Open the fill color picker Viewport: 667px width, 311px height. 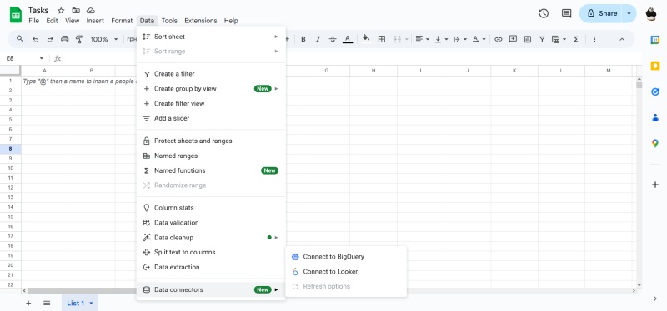coord(366,39)
